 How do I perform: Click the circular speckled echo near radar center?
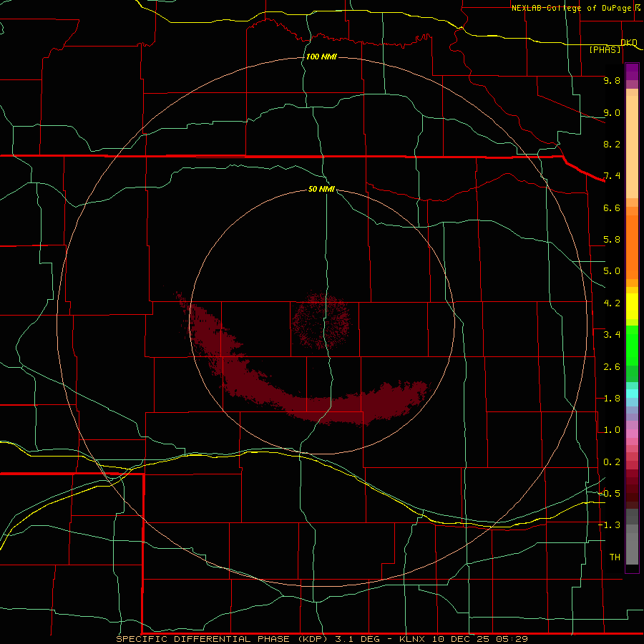321,320
